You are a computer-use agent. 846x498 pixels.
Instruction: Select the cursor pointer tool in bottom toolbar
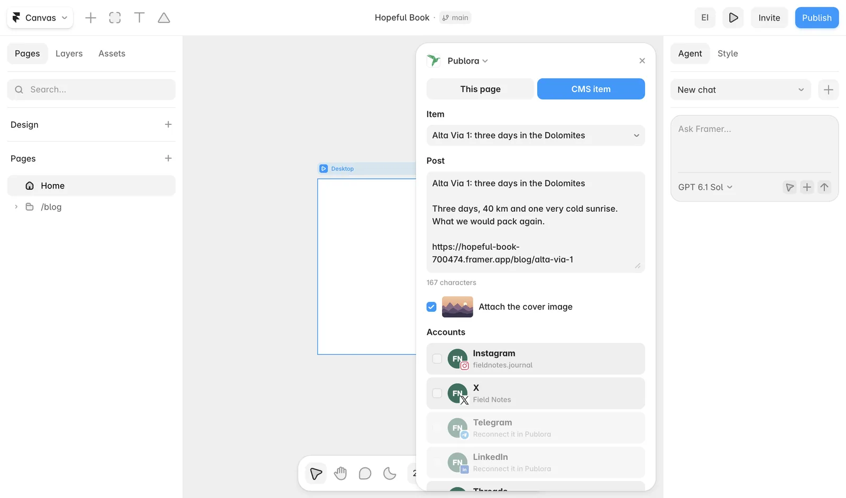(x=316, y=473)
